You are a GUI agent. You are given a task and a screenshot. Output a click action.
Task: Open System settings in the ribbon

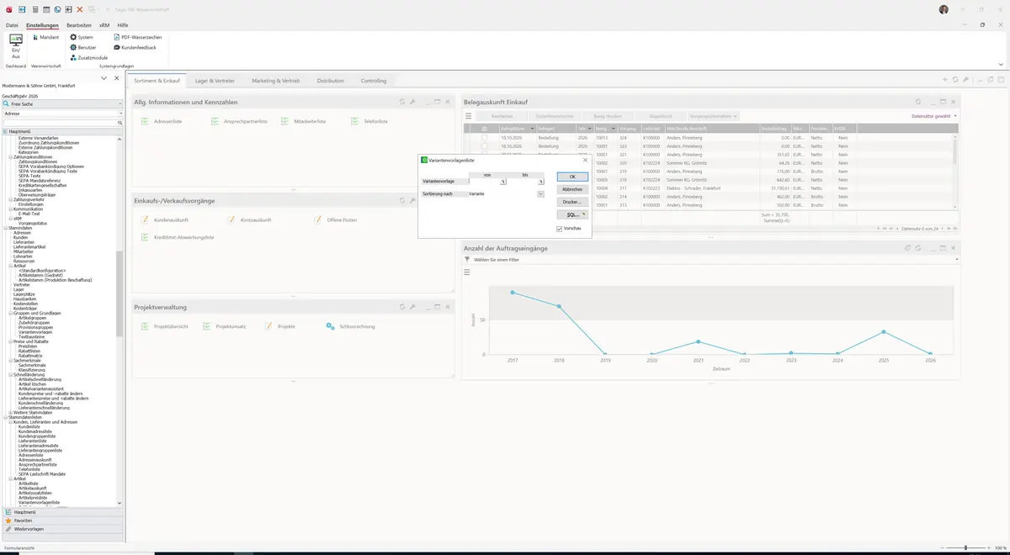pos(82,37)
